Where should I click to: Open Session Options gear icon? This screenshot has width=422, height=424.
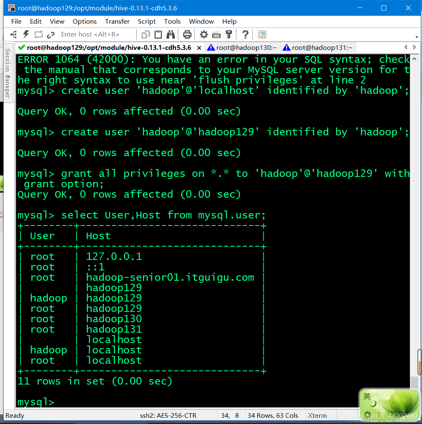click(204, 34)
